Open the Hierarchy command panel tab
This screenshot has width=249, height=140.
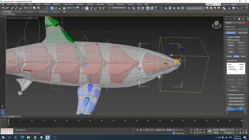(x=235, y=19)
